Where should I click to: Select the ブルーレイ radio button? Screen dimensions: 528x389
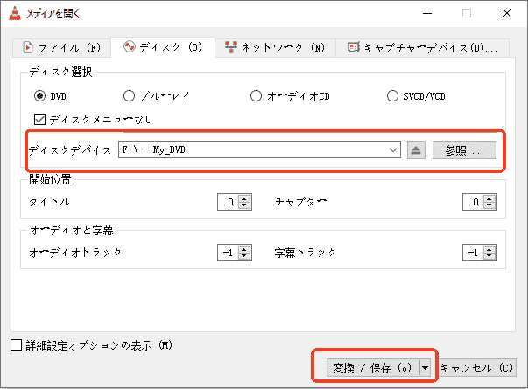pyautogui.click(x=129, y=96)
